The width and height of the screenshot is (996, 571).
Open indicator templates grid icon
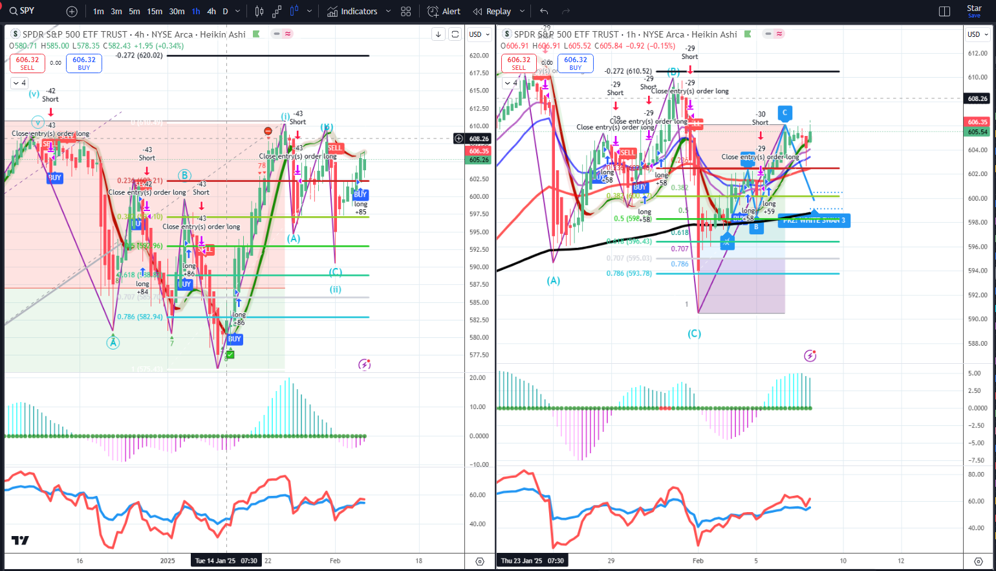406,12
